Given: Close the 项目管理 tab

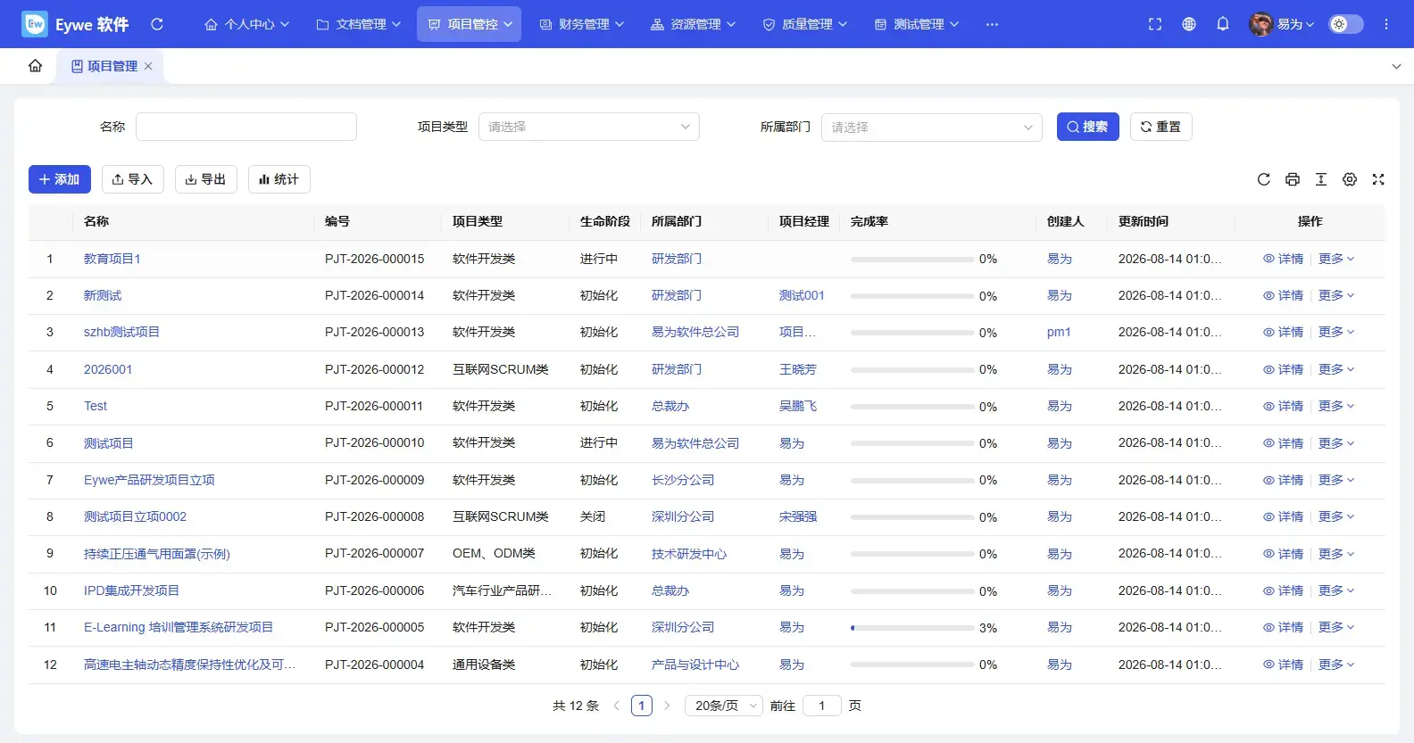Looking at the screenshot, I should [x=148, y=66].
